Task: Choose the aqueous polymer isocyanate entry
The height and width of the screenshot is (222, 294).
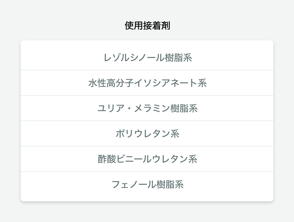Action: click(x=147, y=83)
